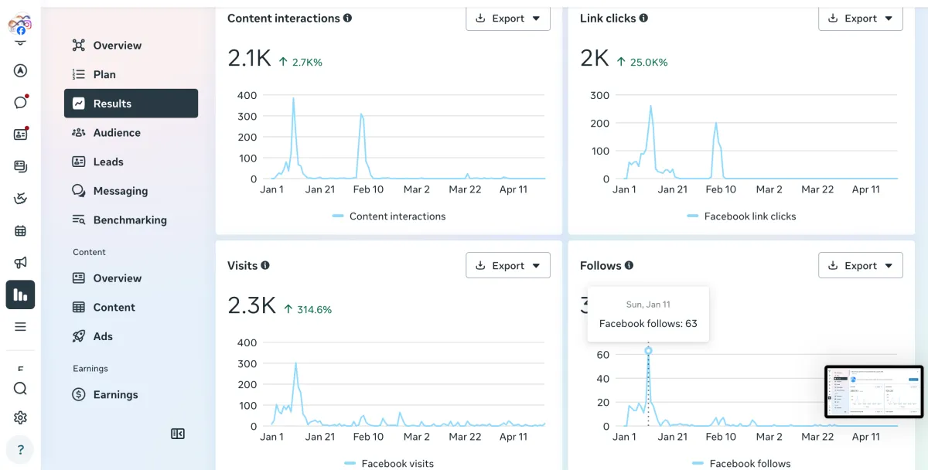
Task: Click the info icon next to Follows
Action: point(629,265)
